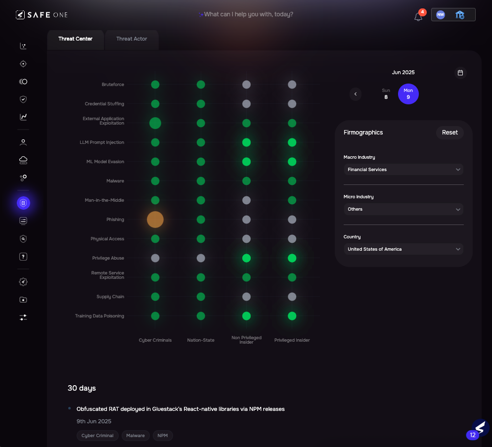Viewport: 492px width, 447px height.
Task: Open the shield search sidebar icon
Action: pyautogui.click(x=23, y=239)
